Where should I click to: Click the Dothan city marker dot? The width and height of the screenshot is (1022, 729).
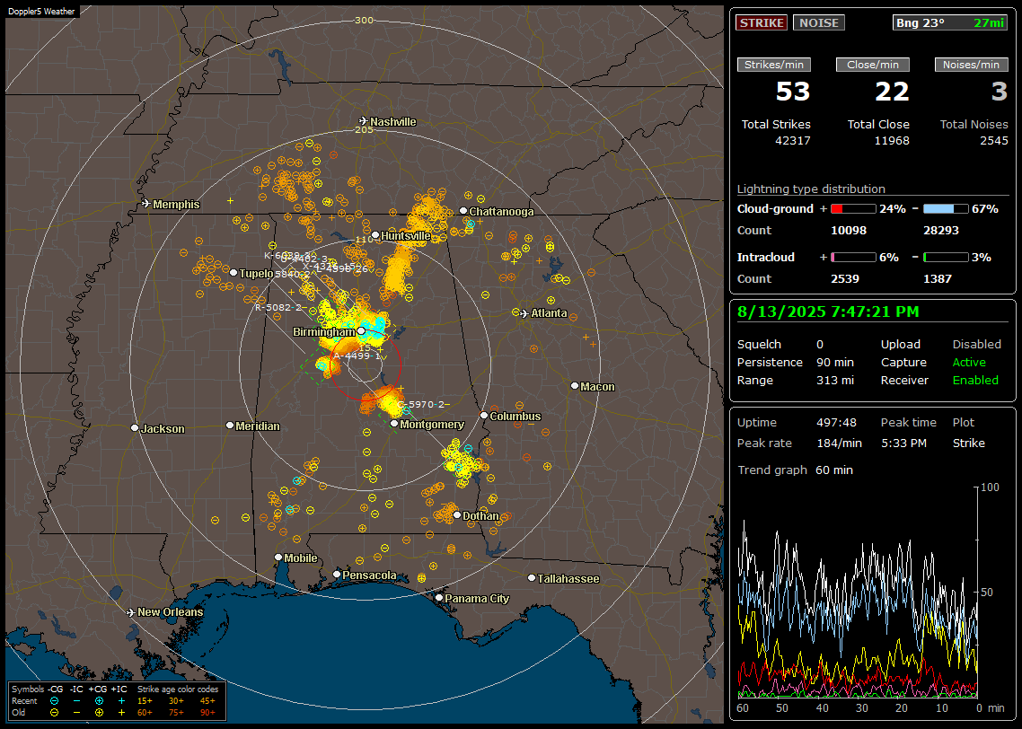(457, 514)
